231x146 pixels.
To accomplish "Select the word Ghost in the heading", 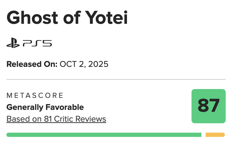I will coord(32,18).
